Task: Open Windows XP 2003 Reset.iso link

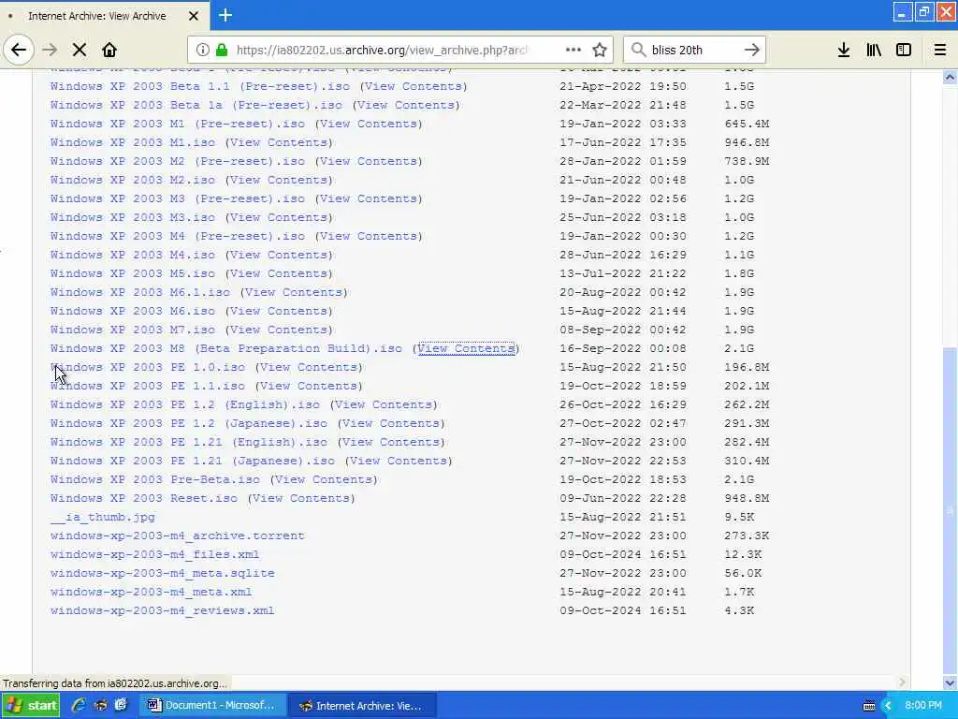Action: [143, 498]
